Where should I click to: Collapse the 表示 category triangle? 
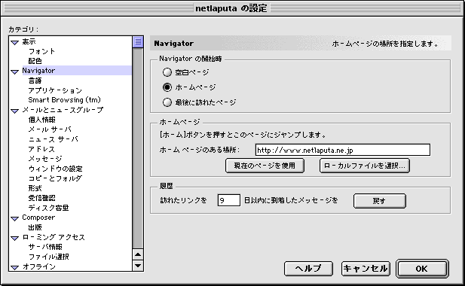tap(14, 42)
